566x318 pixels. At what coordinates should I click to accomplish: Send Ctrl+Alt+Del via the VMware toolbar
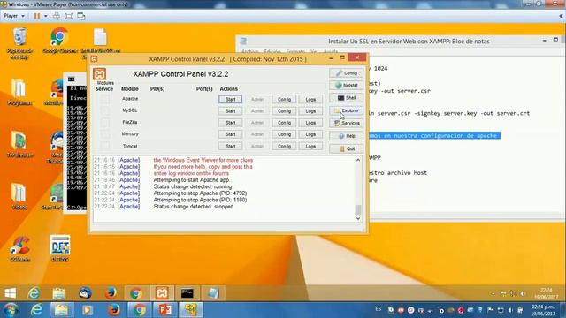coord(57,16)
